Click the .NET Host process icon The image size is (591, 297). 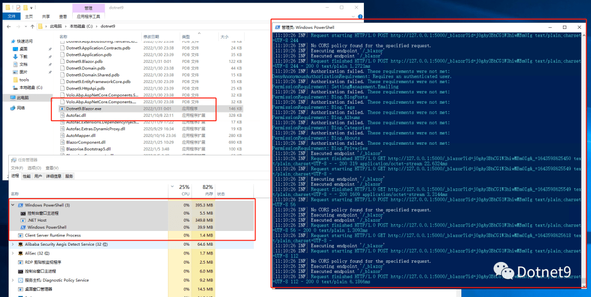23,220
